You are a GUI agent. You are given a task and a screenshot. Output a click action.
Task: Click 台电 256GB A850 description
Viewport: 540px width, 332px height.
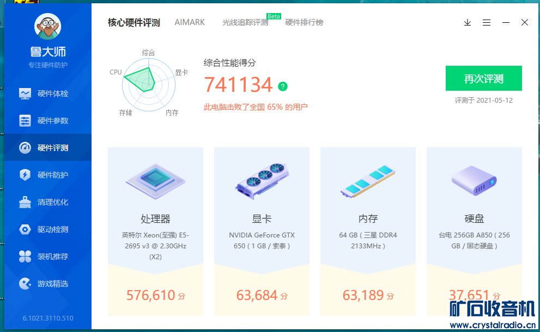pos(474,240)
